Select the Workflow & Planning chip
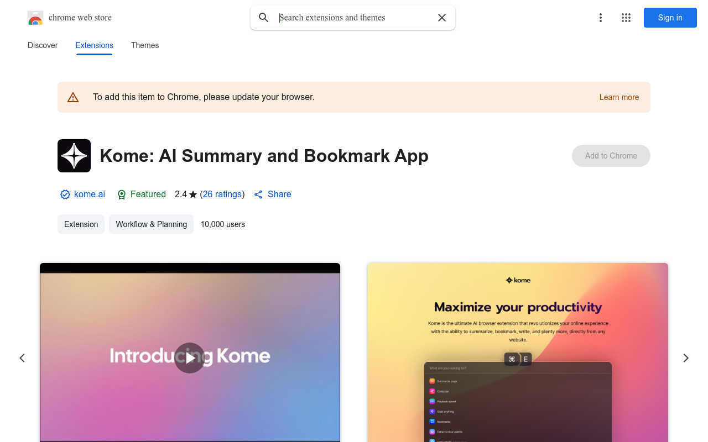 tap(152, 224)
